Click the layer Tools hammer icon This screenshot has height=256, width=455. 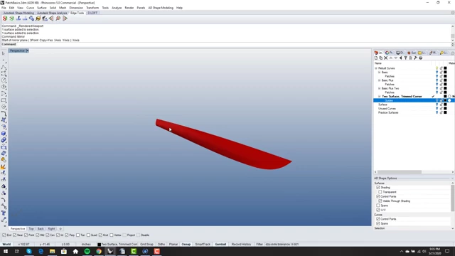coord(415,58)
